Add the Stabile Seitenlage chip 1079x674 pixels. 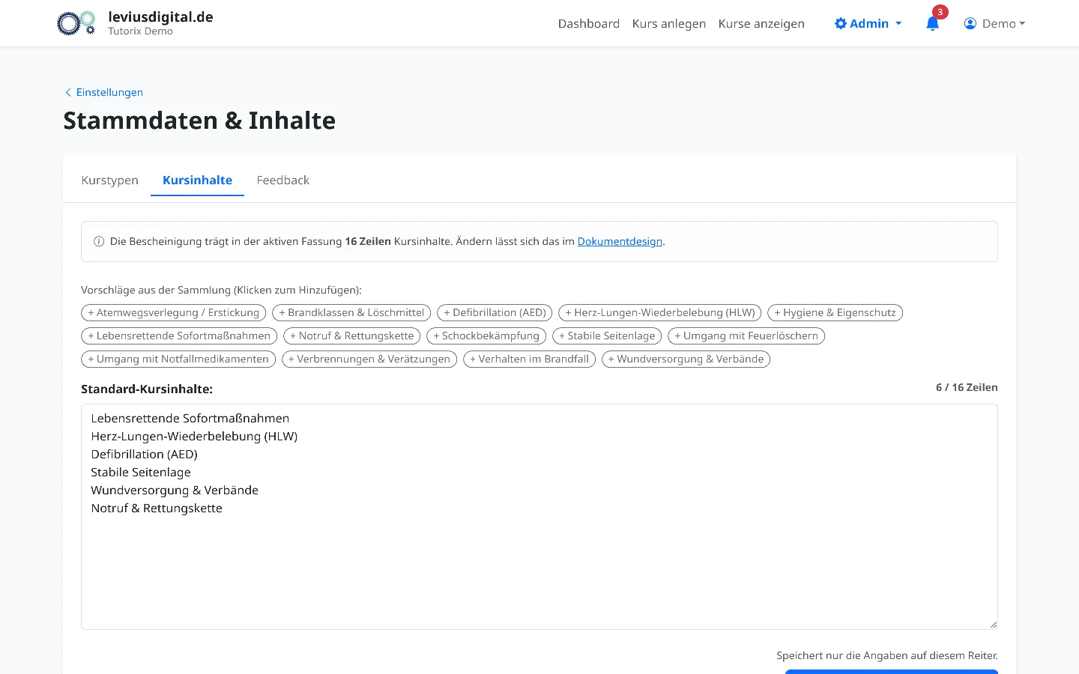tap(607, 336)
